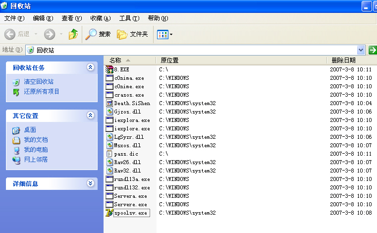Sort by 原位置 column header
The height and width of the screenshot is (233, 377).
coord(241,60)
